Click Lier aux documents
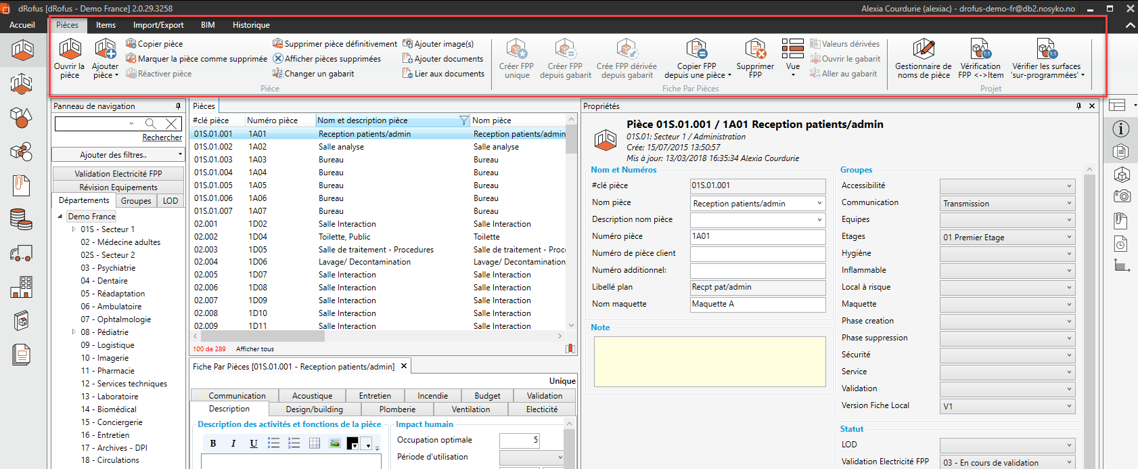 444,74
